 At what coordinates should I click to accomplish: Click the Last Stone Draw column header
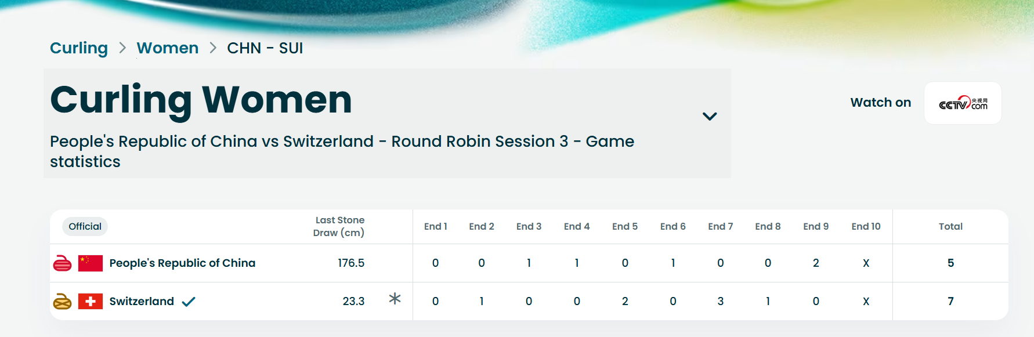(x=339, y=227)
